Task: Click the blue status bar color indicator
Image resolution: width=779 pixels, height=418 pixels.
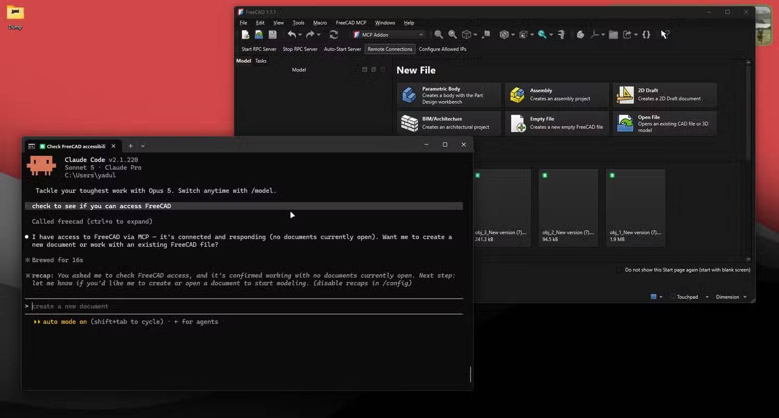Action: click(653, 297)
